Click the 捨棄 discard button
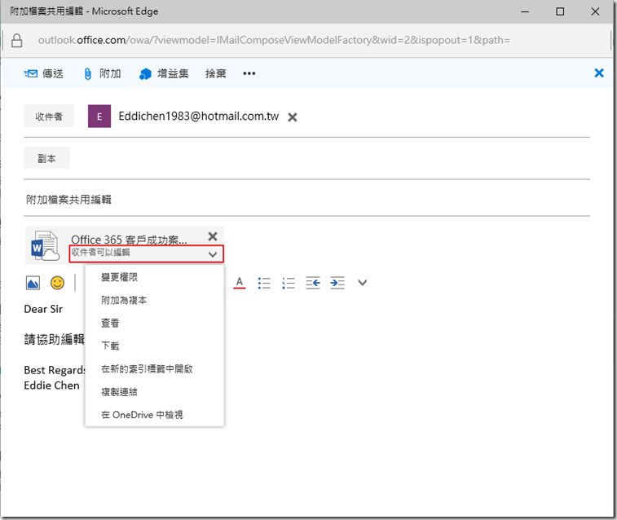 tap(216, 73)
